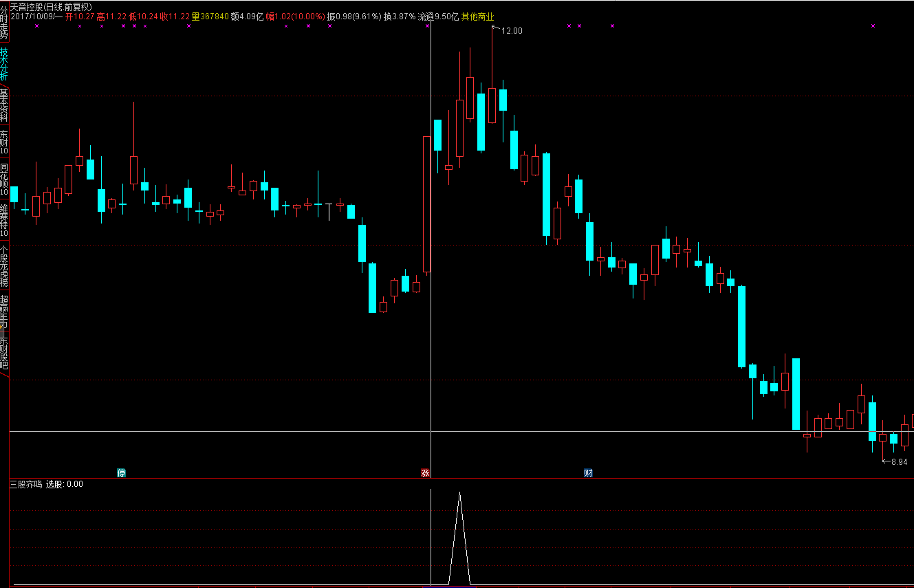
Task: Click the 停 suspension marker icon
Action: [x=122, y=473]
